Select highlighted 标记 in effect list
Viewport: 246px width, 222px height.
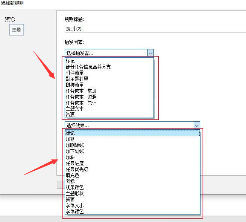pyautogui.click(x=132, y=133)
